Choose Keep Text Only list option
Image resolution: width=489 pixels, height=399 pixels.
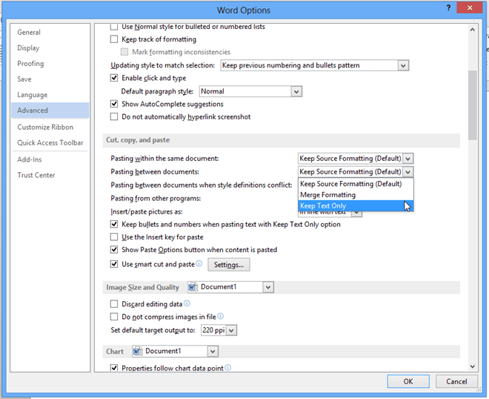click(x=356, y=205)
